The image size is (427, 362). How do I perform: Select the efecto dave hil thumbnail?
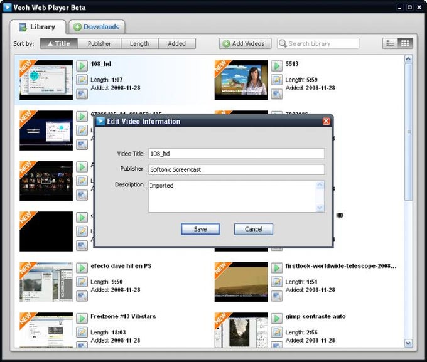tap(46, 282)
